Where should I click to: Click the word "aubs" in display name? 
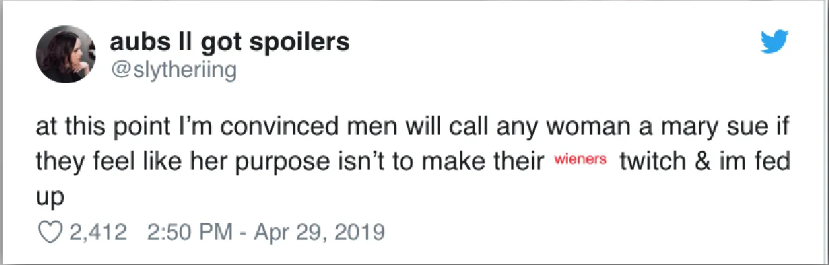(136, 42)
